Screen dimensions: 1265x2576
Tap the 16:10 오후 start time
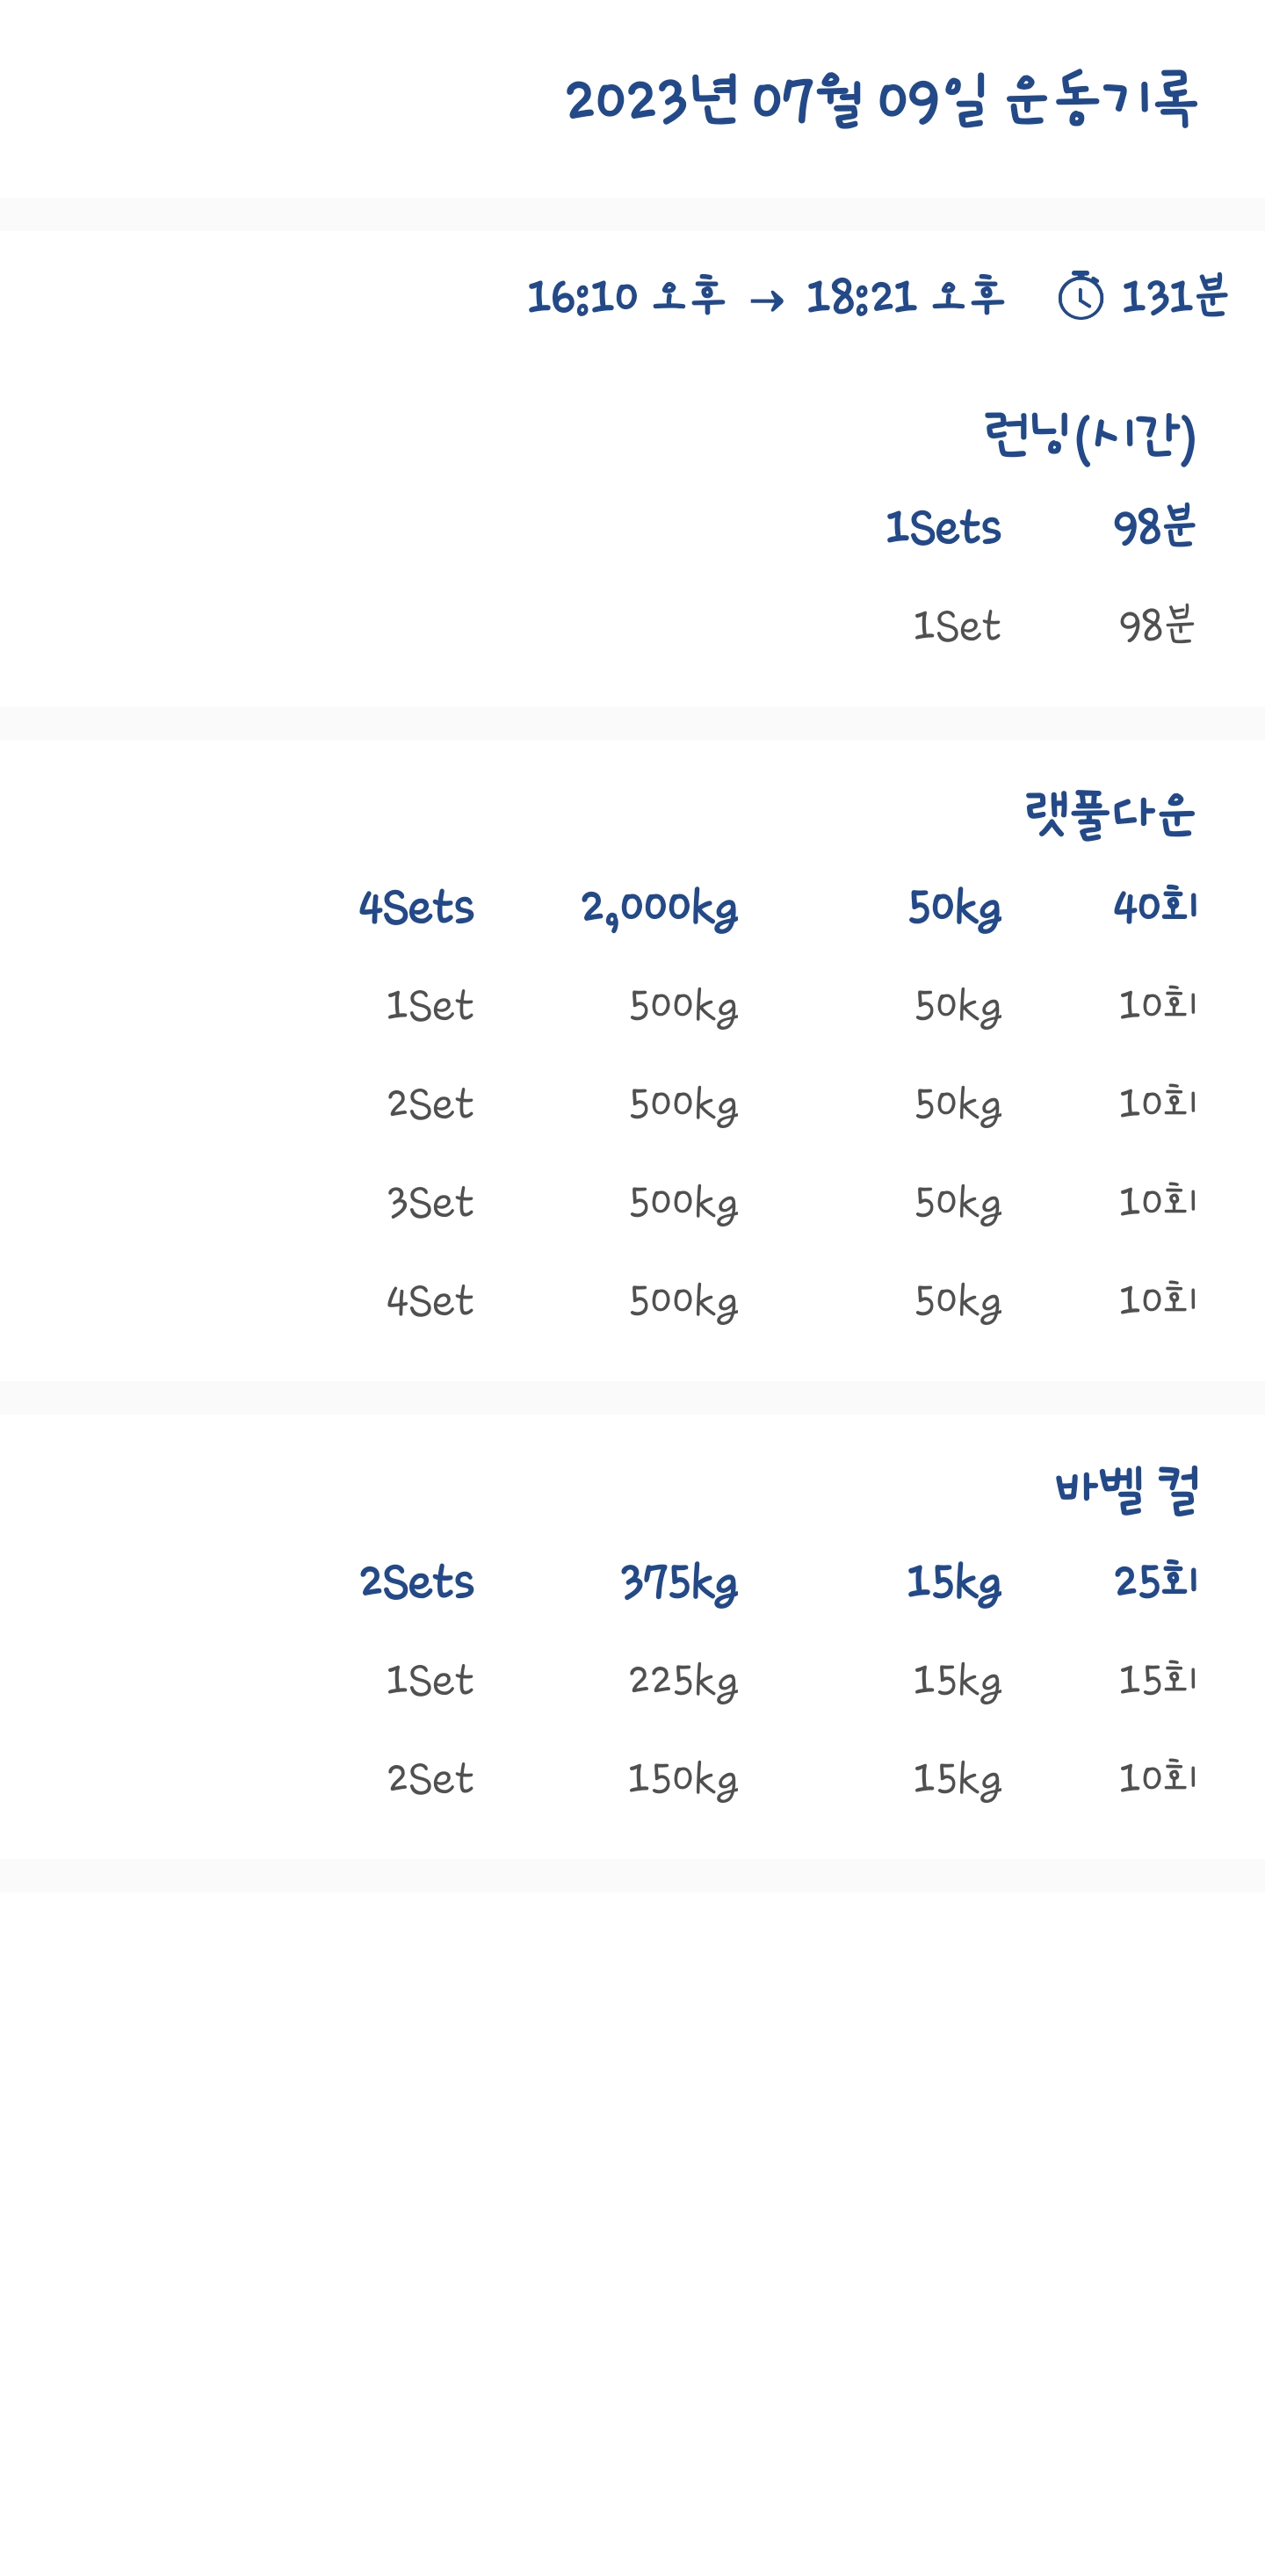coord(625,296)
